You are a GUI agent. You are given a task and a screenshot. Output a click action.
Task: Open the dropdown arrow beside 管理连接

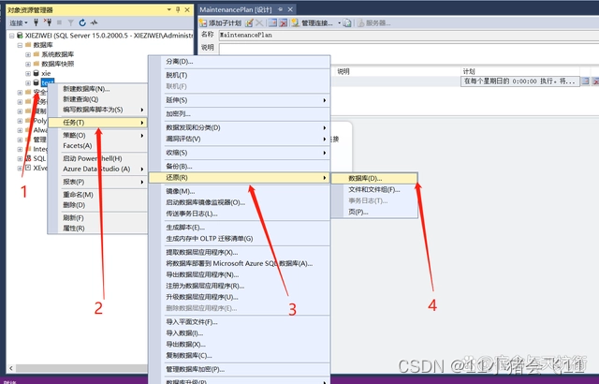pos(339,23)
